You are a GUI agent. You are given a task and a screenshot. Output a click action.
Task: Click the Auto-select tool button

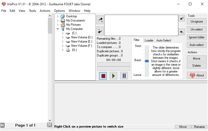pos(197,45)
